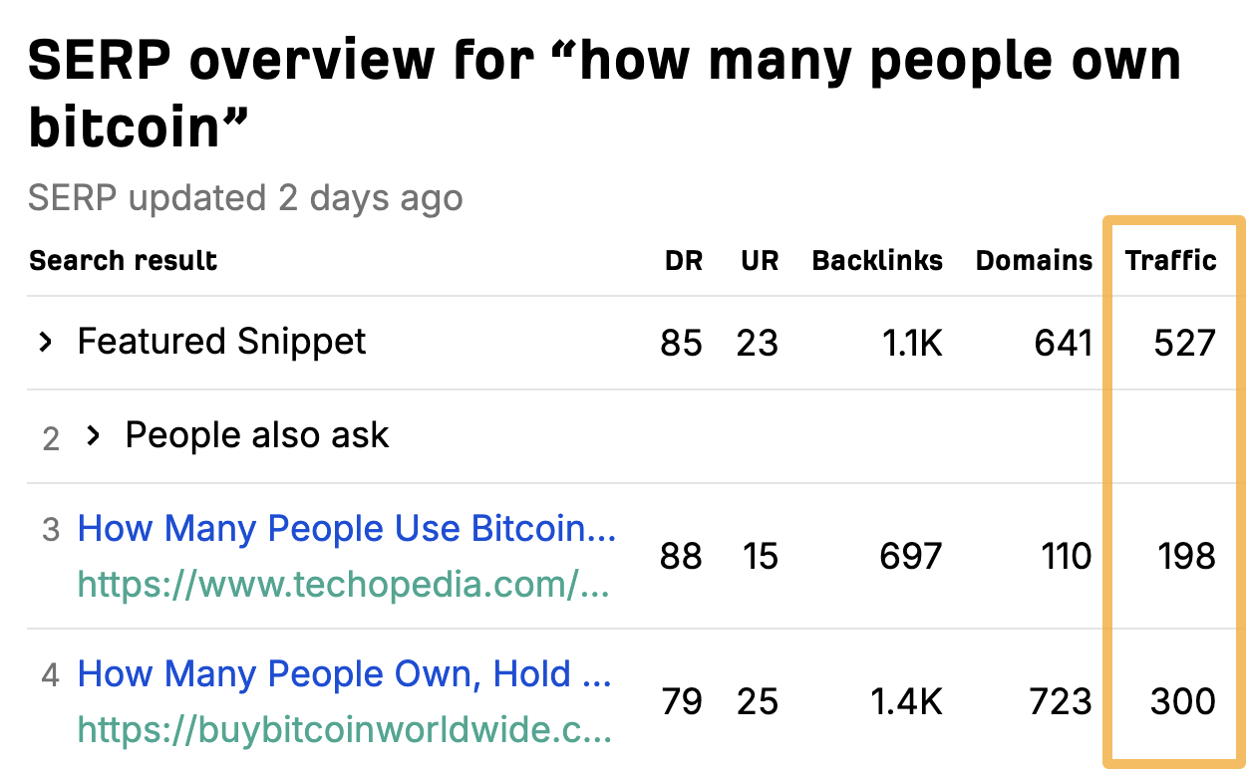
Task: Sort results by the UR column header
Action: (x=760, y=260)
